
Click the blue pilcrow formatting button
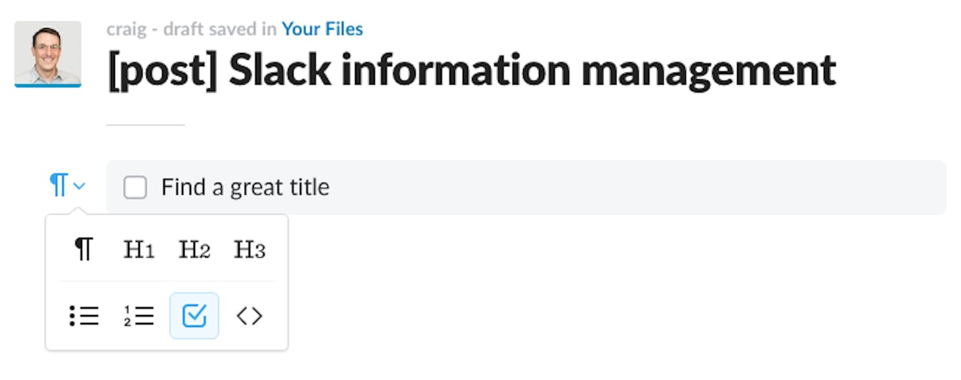[59, 186]
